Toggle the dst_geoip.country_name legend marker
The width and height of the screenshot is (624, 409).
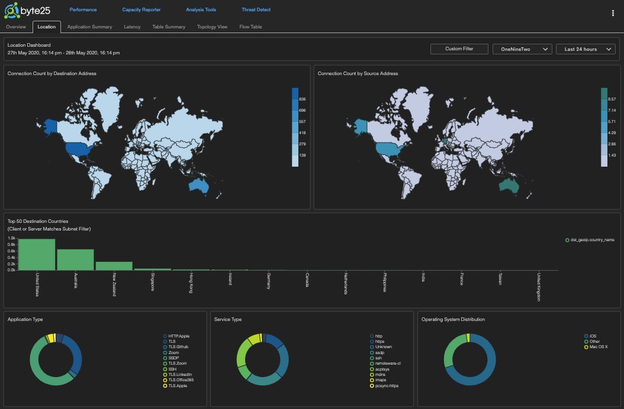(567, 240)
